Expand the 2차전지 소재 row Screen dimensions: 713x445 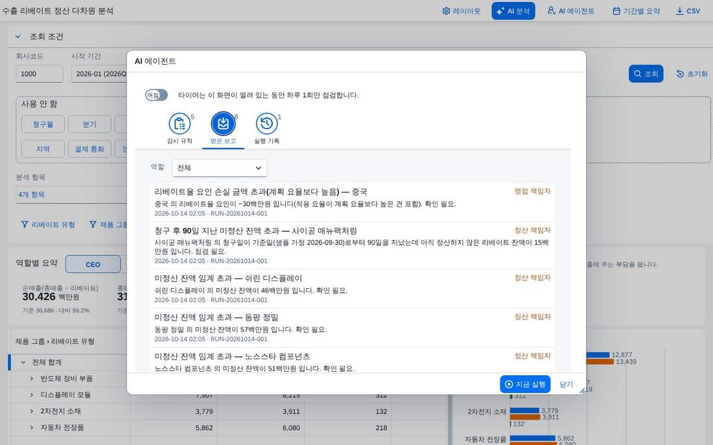tap(31, 411)
